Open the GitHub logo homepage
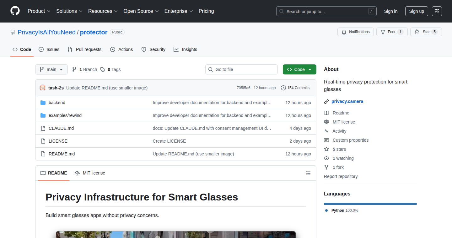Viewport: 452px width, 238px height. (15, 11)
